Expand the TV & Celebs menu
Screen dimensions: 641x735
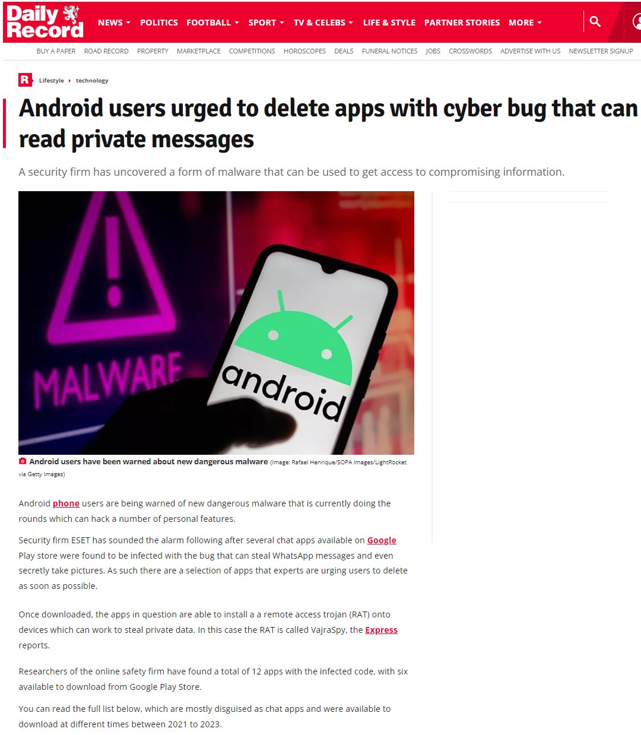click(x=323, y=23)
